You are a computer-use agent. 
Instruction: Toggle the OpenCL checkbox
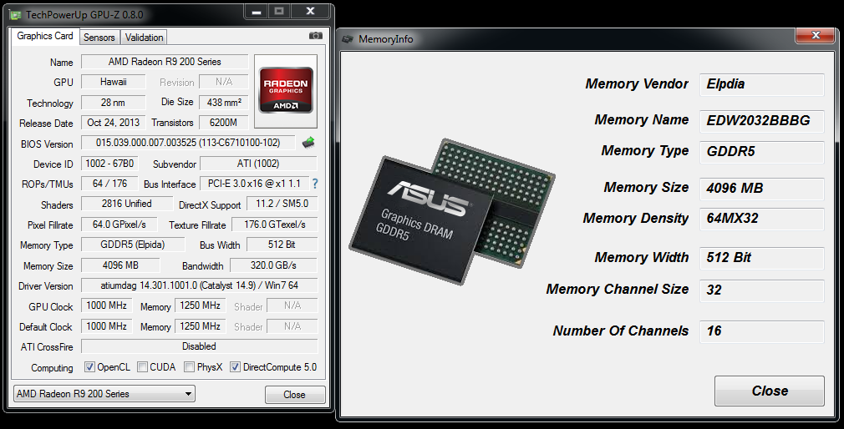coord(90,367)
